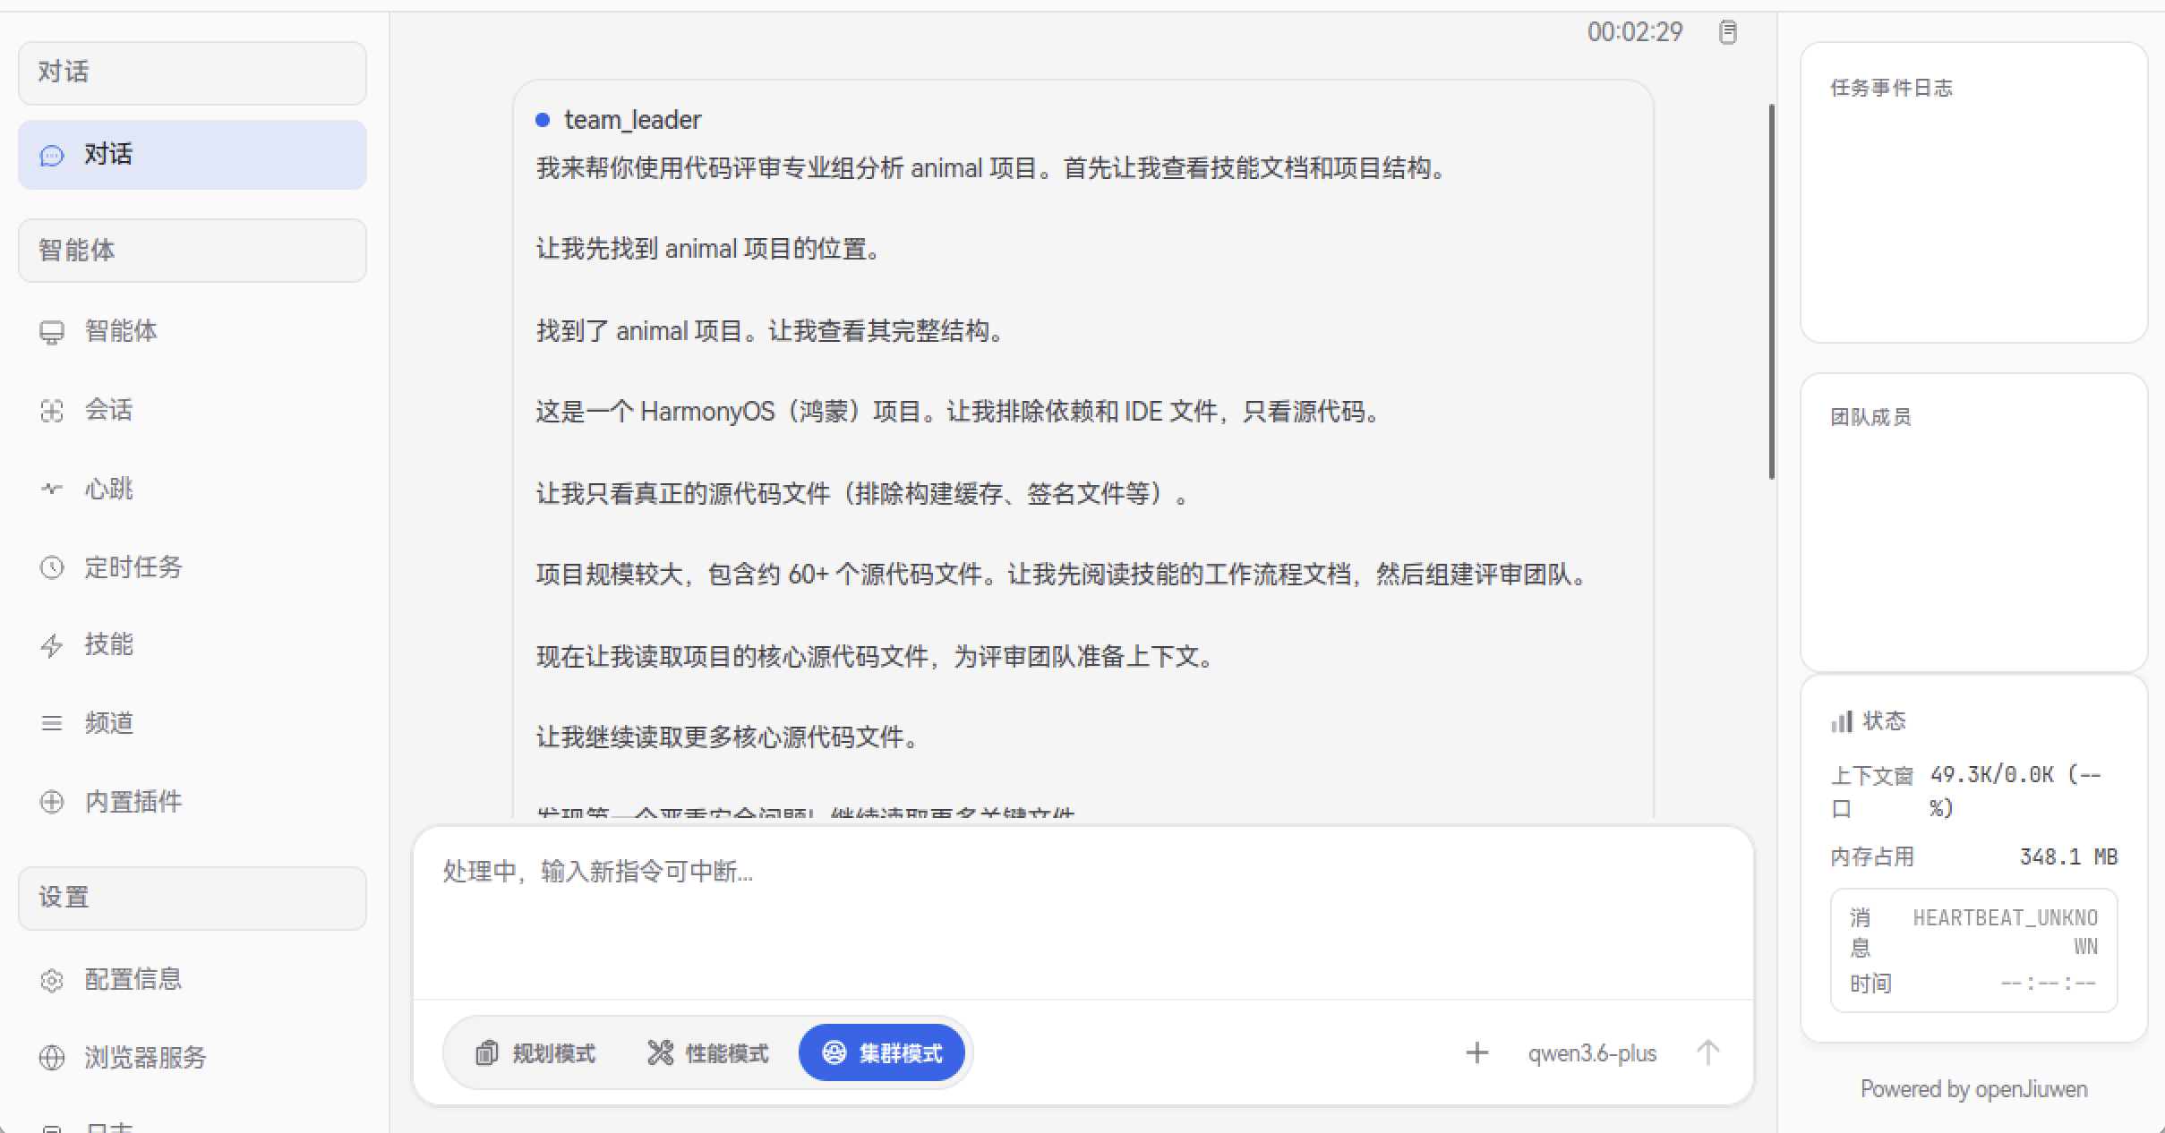Open the 定时任务 scheduled tasks page
This screenshot has height=1133, width=2165.
(192, 567)
